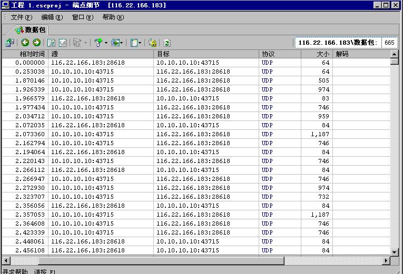Click the vertical scrollbar up arrow
This screenshot has height=274, width=403.
click(x=394, y=54)
